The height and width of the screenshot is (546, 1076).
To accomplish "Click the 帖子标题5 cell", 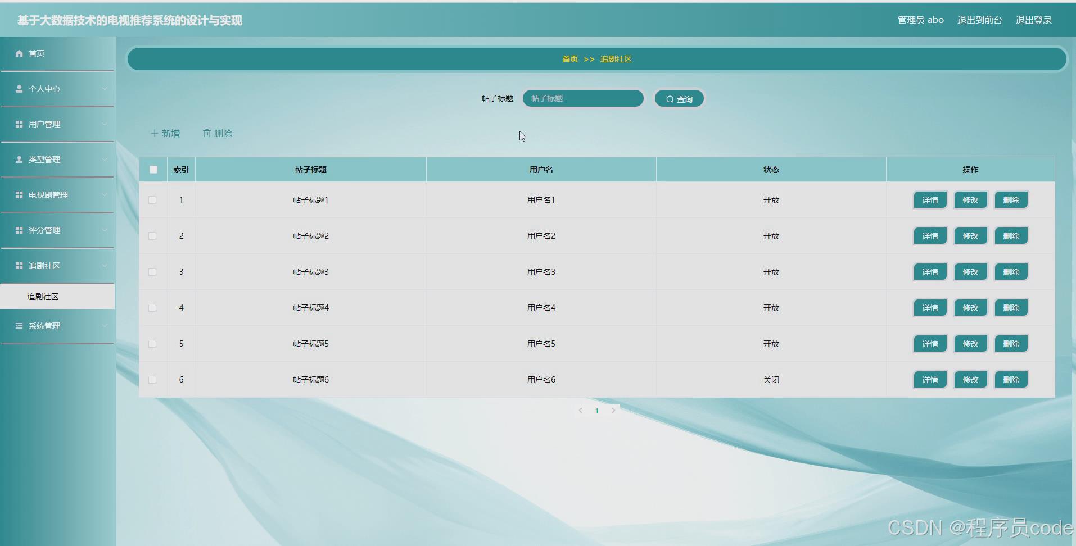I will click(311, 344).
